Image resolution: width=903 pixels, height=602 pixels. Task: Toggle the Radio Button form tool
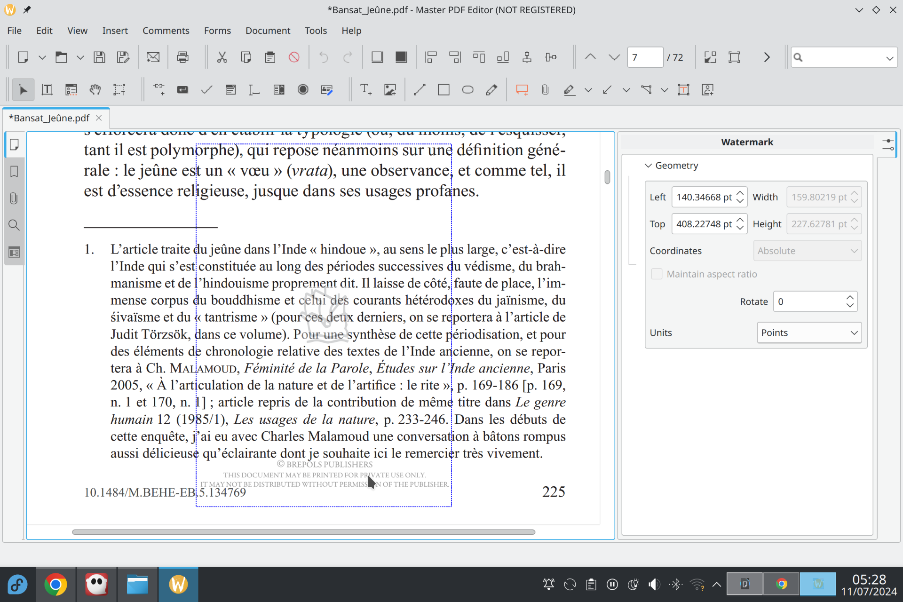[x=303, y=90]
